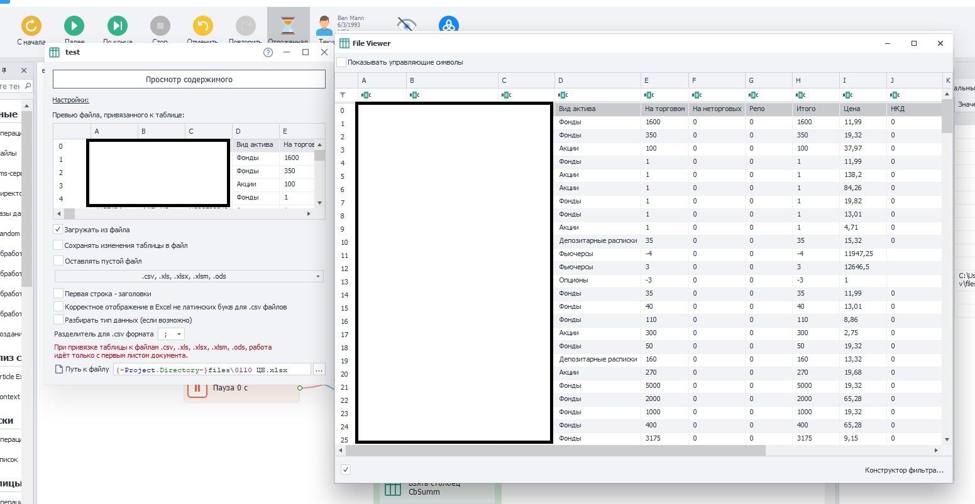Image resolution: width=975 pixels, height=504 pixels.
Task: Select the 'Опционы' cell in row 13
Action: tap(597, 280)
